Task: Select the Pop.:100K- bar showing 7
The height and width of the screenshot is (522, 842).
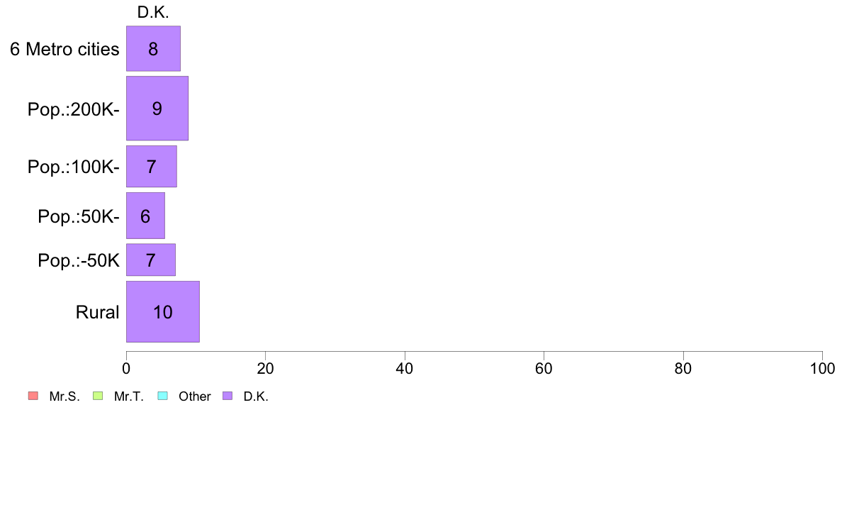Action: (152, 167)
